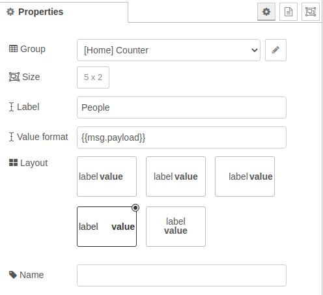
Task: Switch to the Properties tab
Action: 64,12
